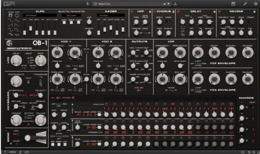The height and width of the screenshot is (154, 260).
Task: Click the sequencer MIDI button
Action: pyautogui.click(x=65, y=144)
